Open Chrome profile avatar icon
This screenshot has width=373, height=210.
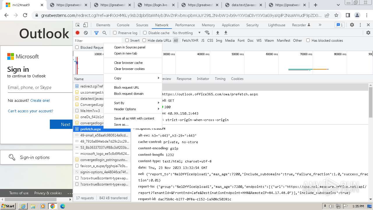pyautogui.click(x=357, y=15)
